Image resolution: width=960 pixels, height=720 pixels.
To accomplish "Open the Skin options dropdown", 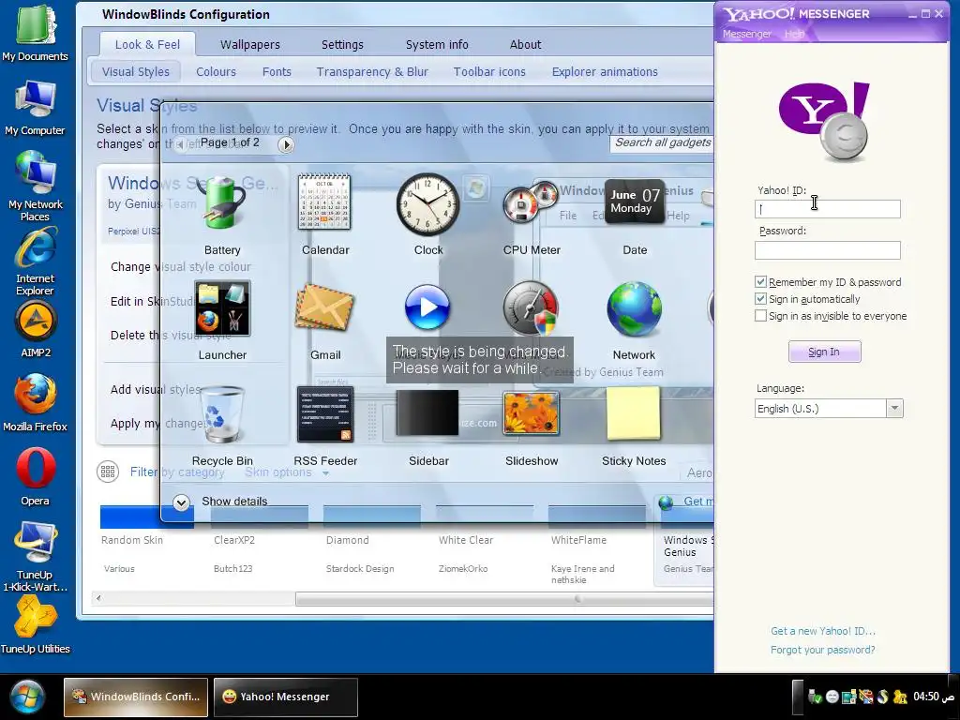I will coord(287,472).
